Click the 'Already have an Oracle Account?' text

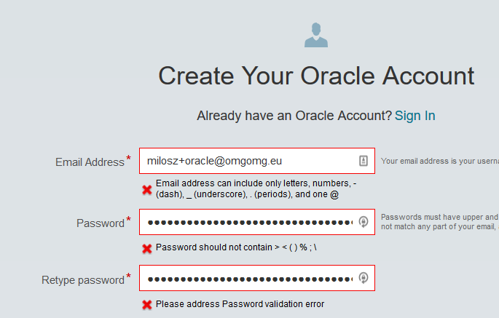point(294,116)
